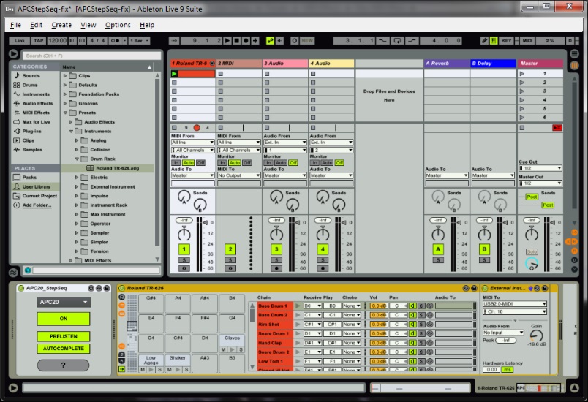588x402 pixels.
Task: Solo the track 1 channel
Action: coord(184,260)
